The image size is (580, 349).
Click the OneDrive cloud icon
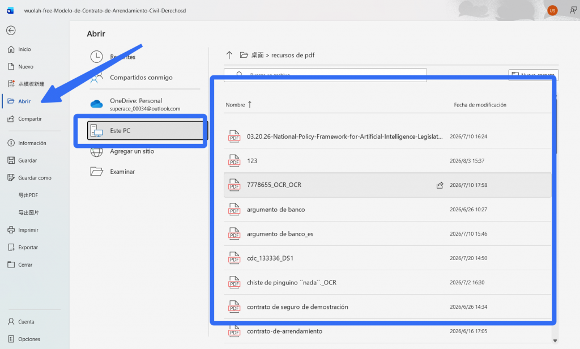[96, 104]
